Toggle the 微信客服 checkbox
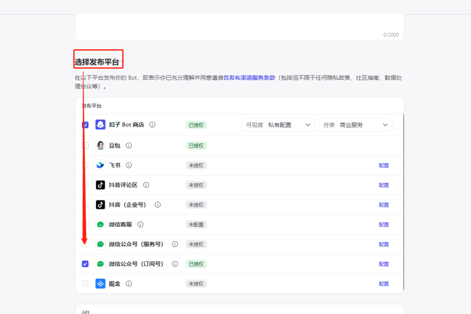The width and height of the screenshot is (471, 314). click(85, 224)
